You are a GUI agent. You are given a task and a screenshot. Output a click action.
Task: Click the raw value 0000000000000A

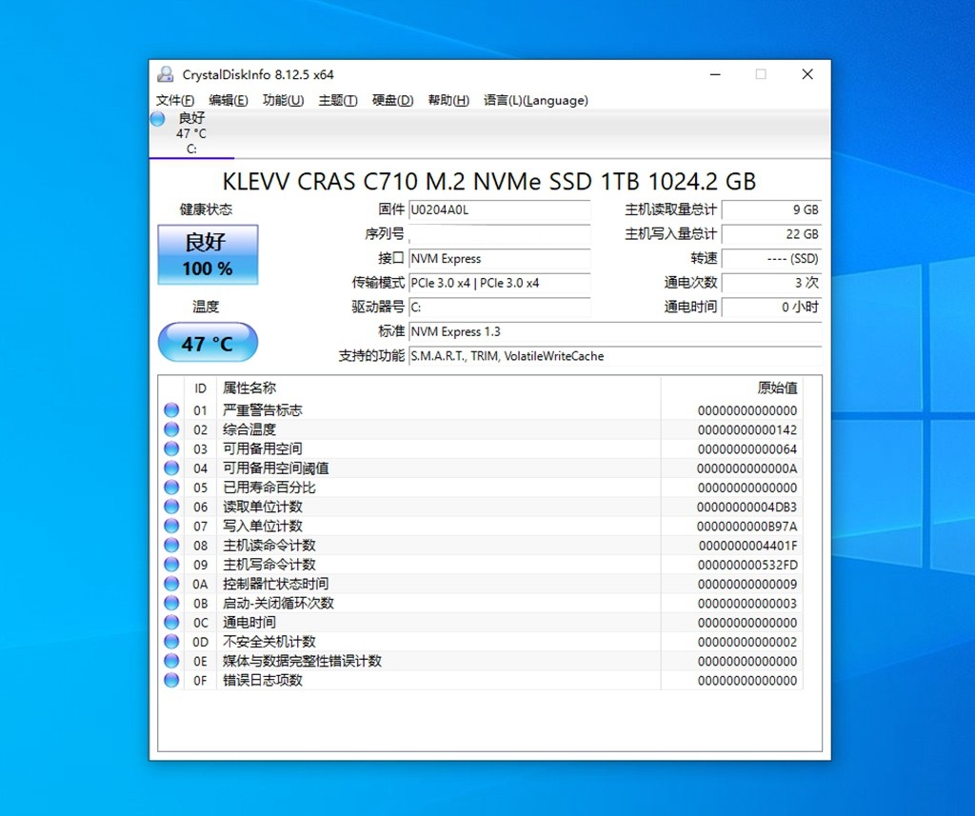(746, 468)
